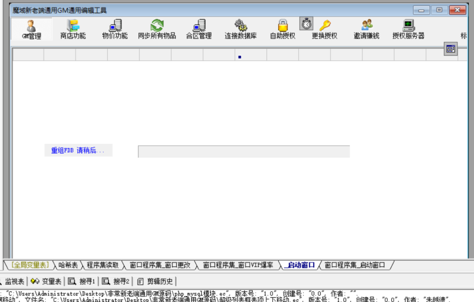Click the first column of the list header
The height and width of the screenshot is (302, 474).
pyautogui.click(x=28, y=55)
